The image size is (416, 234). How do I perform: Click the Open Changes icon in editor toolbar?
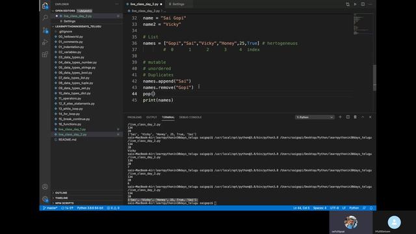[x=348, y=5]
